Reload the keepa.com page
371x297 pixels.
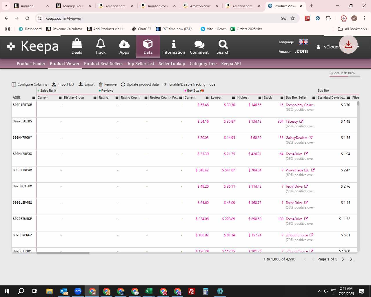point(27,18)
